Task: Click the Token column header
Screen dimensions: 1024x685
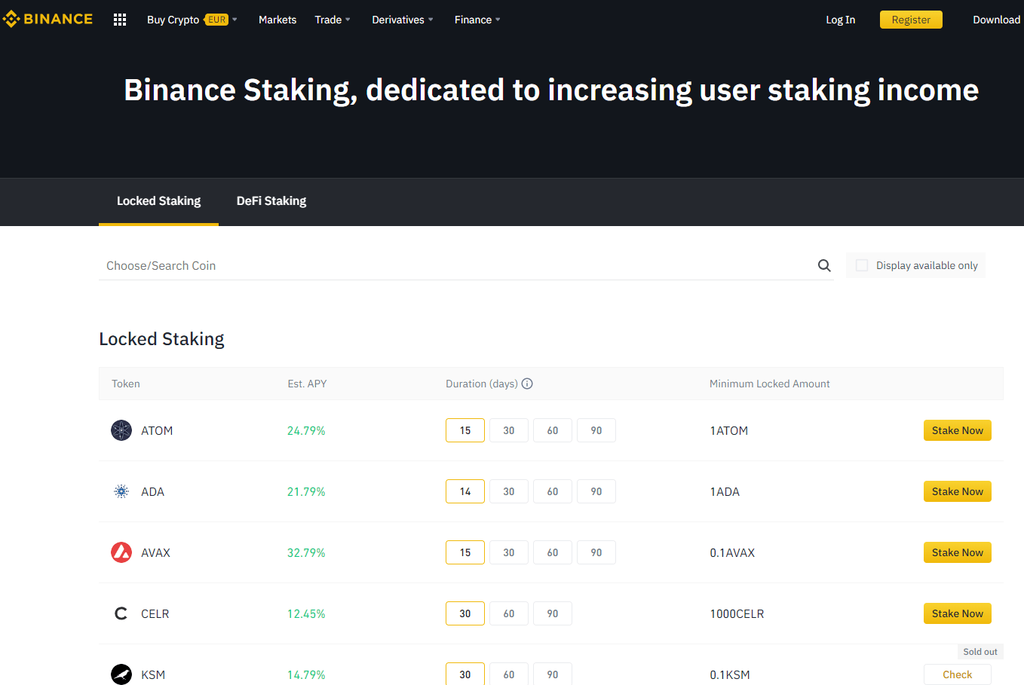Action: point(126,384)
